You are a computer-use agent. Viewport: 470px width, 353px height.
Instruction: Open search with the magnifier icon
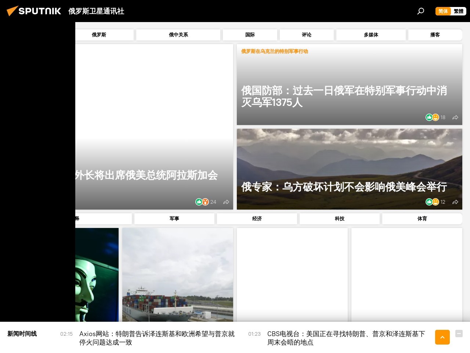click(x=420, y=11)
